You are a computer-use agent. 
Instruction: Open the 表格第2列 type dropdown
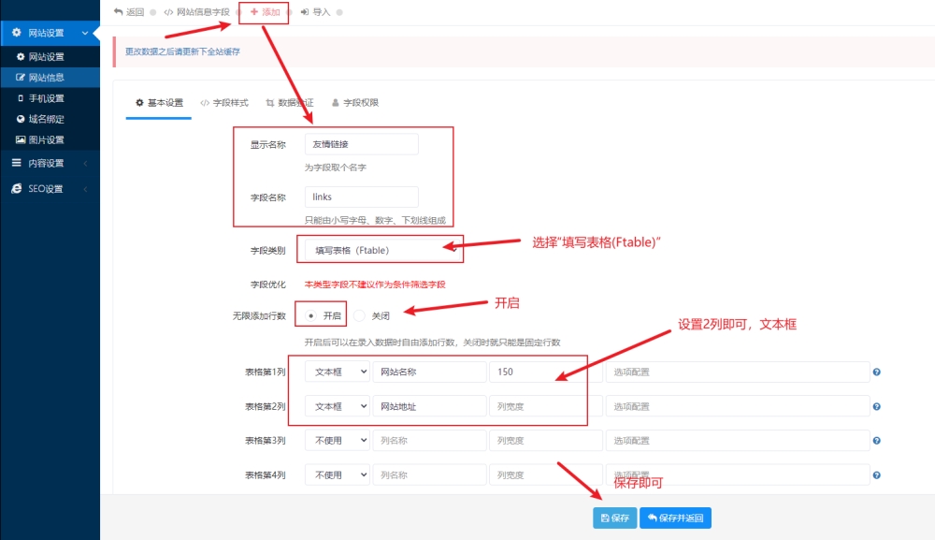tap(338, 406)
